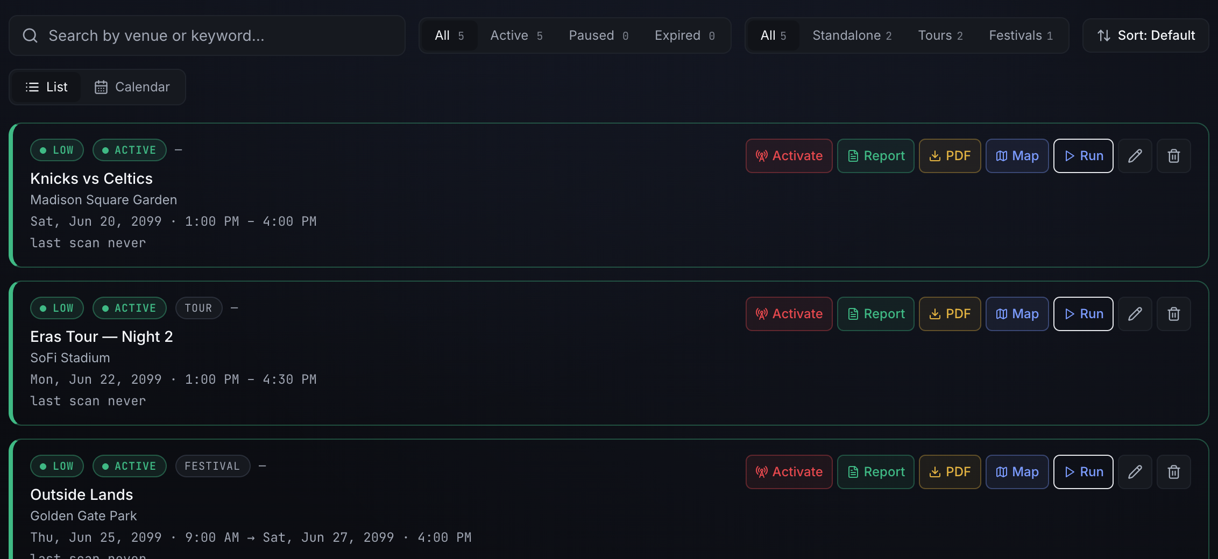Screen dimensions: 1218x559
Task: Open Report for Knicks vs Celtics
Action: tap(875, 156)
